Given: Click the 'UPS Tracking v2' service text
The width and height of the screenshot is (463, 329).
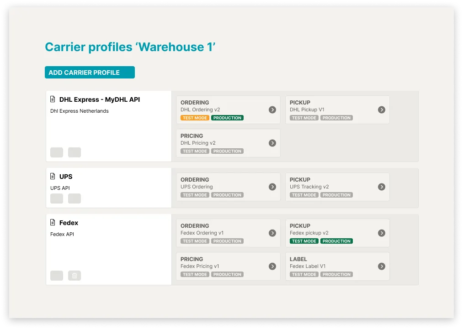Looking at the screenshot, I should (309, 187).
